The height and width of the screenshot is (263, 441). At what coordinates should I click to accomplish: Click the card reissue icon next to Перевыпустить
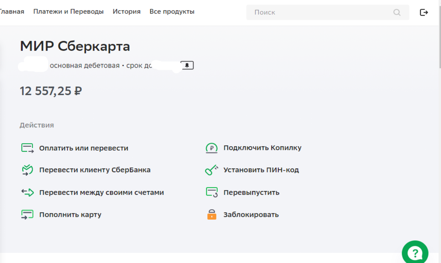pos(211,192)
